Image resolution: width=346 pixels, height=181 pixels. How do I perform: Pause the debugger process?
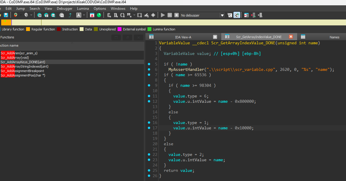coord(170,15)
